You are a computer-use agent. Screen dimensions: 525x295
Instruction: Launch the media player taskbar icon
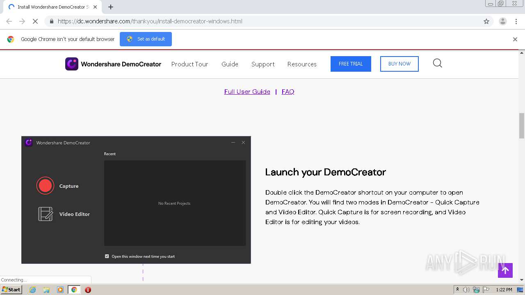[x=60, y=290]
